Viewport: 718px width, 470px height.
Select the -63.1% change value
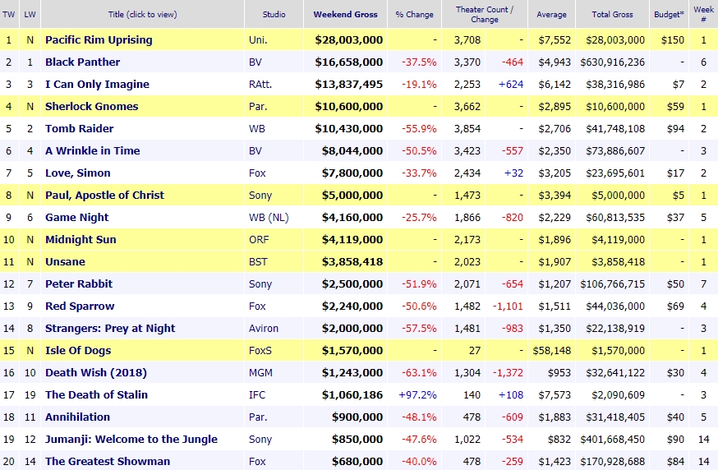click(x=419, y=373)
